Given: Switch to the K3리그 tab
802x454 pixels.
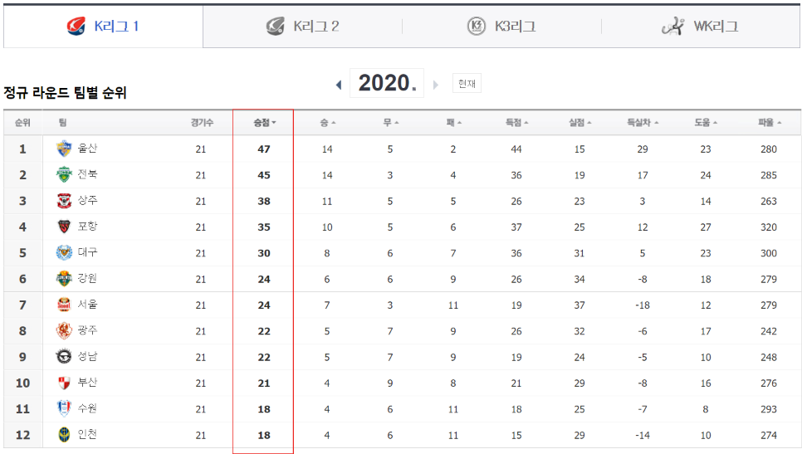Looking at the screenshot, I should pyautogui.click(x=501, y=26).
